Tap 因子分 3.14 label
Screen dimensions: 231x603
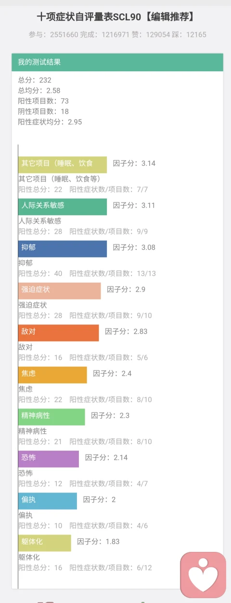134,163
